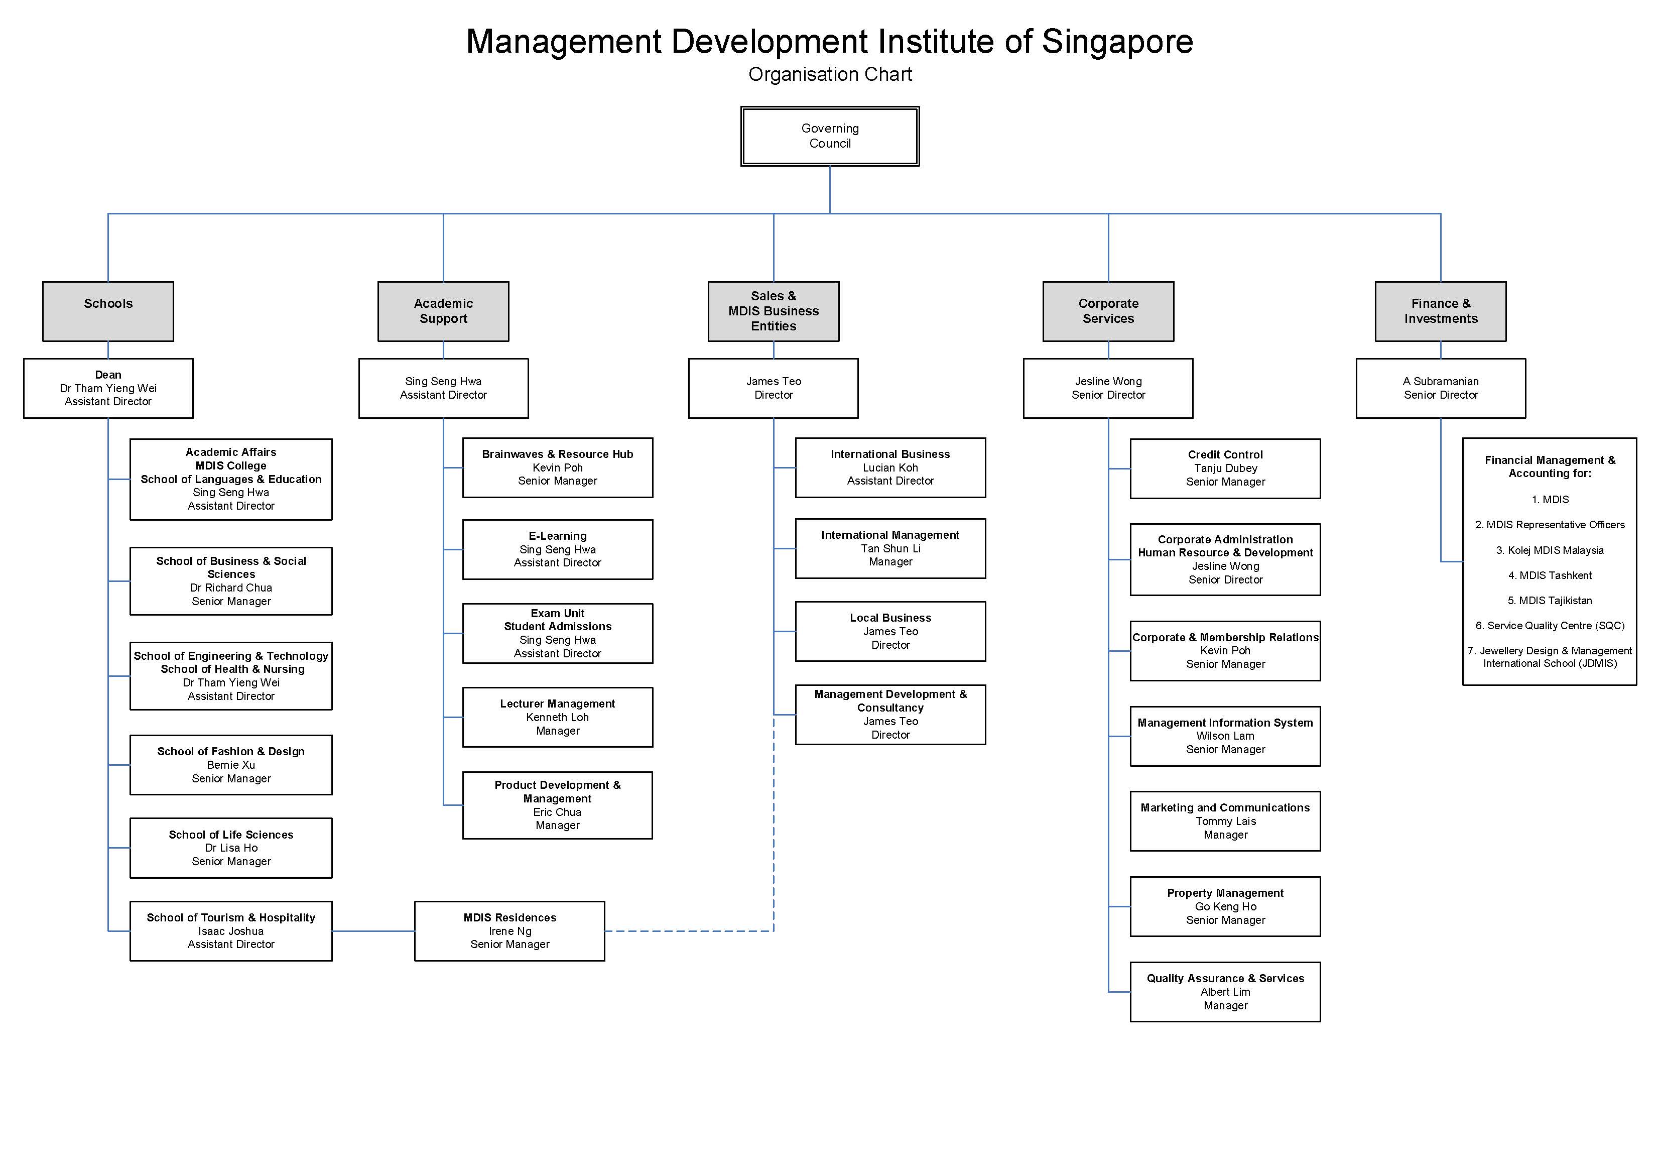The height and width of the screenshot is (1174, 1660).
Task: Select the E-Learning box
Action: point(557,549)
